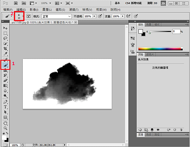Screen dimensions: 190x147
Task: Select the Lasso tool
Action: point(5,38)
